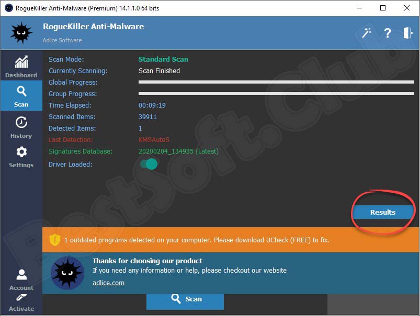Click the Activate sidebar item

coord(21,303)
